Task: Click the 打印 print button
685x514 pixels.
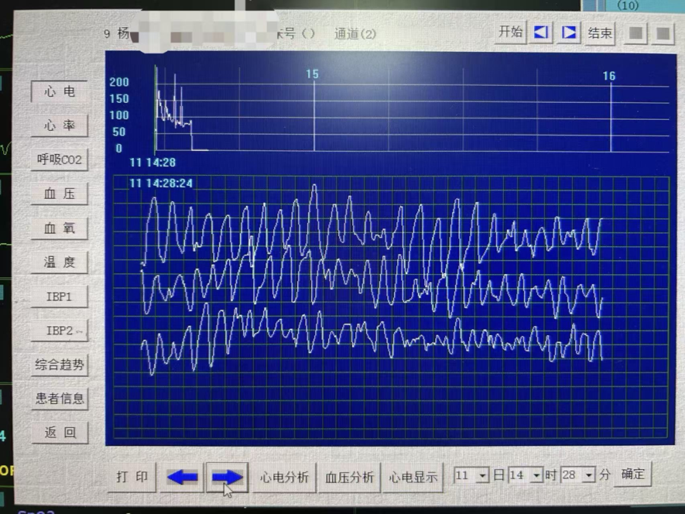Action: click(133, 477)
